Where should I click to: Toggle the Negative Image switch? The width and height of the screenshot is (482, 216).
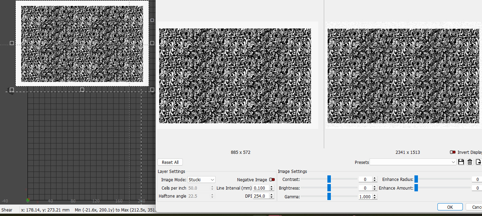click(x=272, y=180)
